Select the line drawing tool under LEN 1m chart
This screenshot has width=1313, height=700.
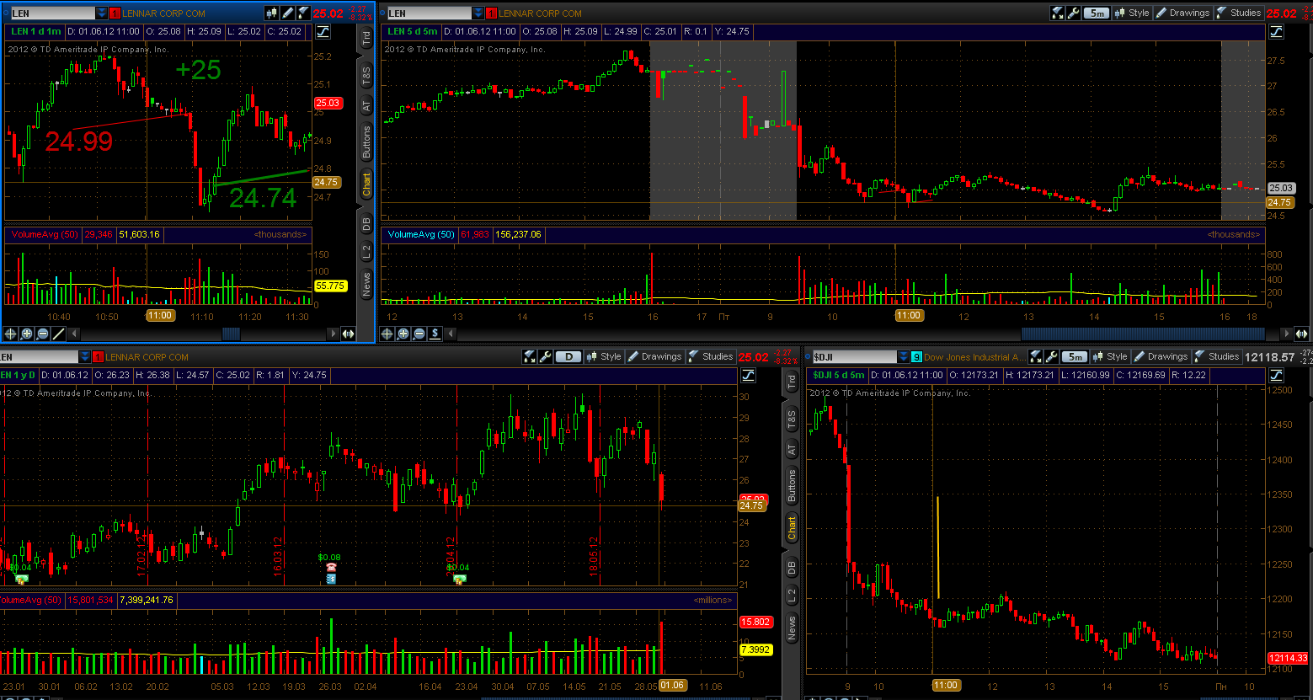(58, 334)
